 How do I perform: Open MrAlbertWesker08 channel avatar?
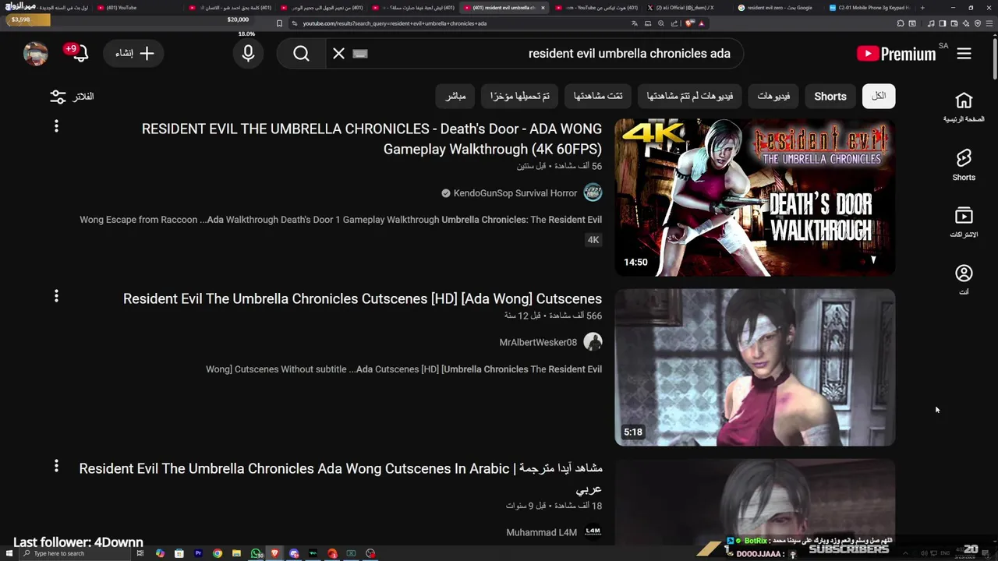point(593,342)
